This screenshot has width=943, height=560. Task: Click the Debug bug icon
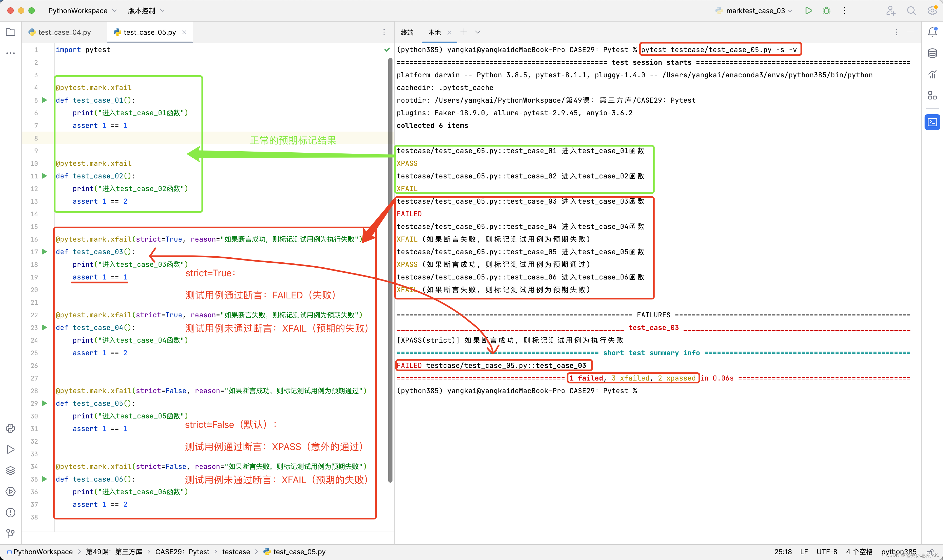(x=826, y=11)
